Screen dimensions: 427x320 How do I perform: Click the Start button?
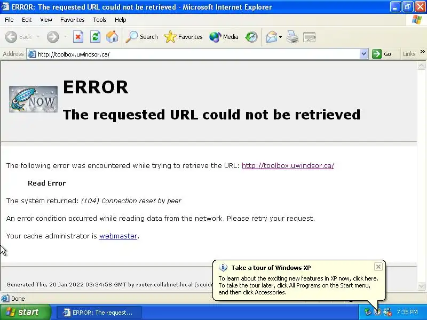pyautogui.click(x=25, y=312)
